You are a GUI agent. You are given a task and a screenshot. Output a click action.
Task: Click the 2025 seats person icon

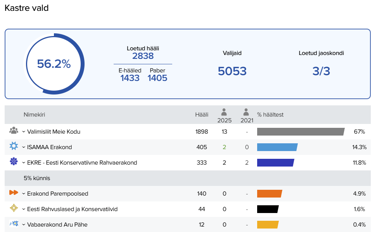click(224, 112)
